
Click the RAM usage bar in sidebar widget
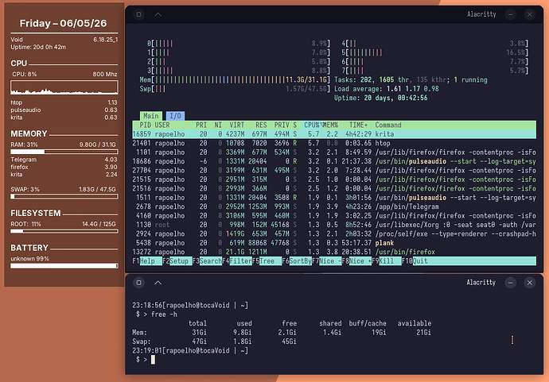(64, 152)
